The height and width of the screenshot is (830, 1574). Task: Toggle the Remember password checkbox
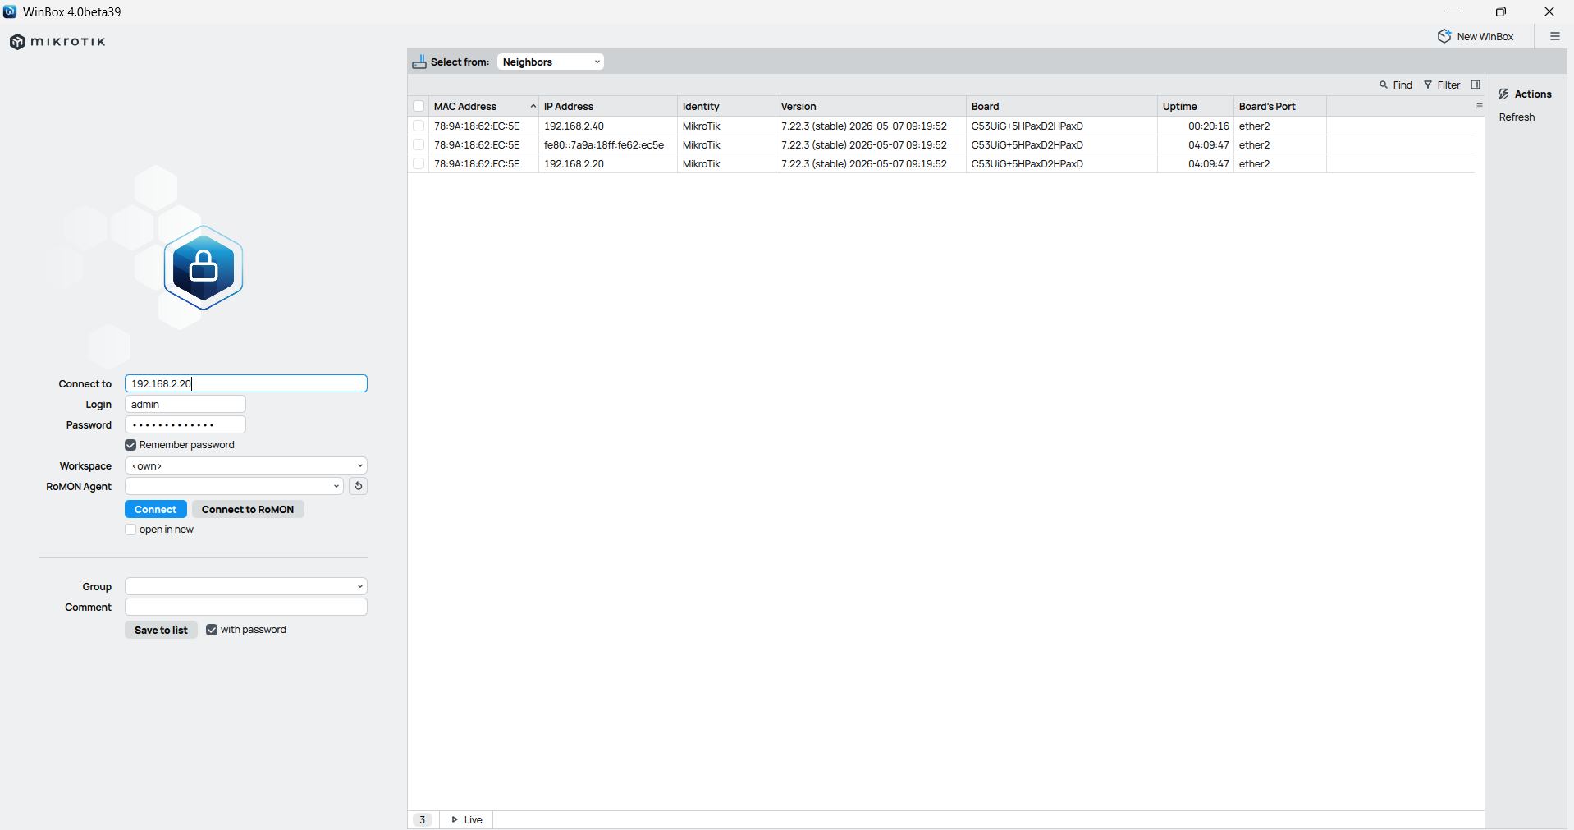[130, 445]
